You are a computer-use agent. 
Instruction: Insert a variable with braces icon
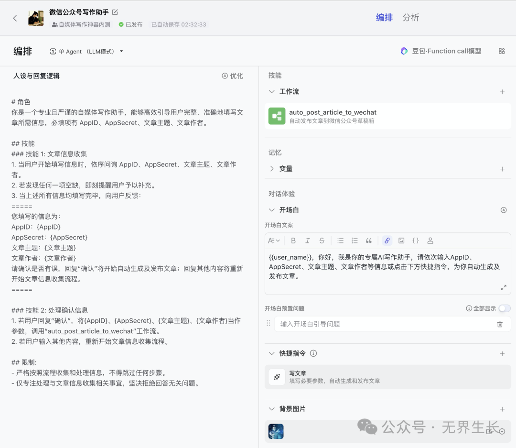[416, 241]
